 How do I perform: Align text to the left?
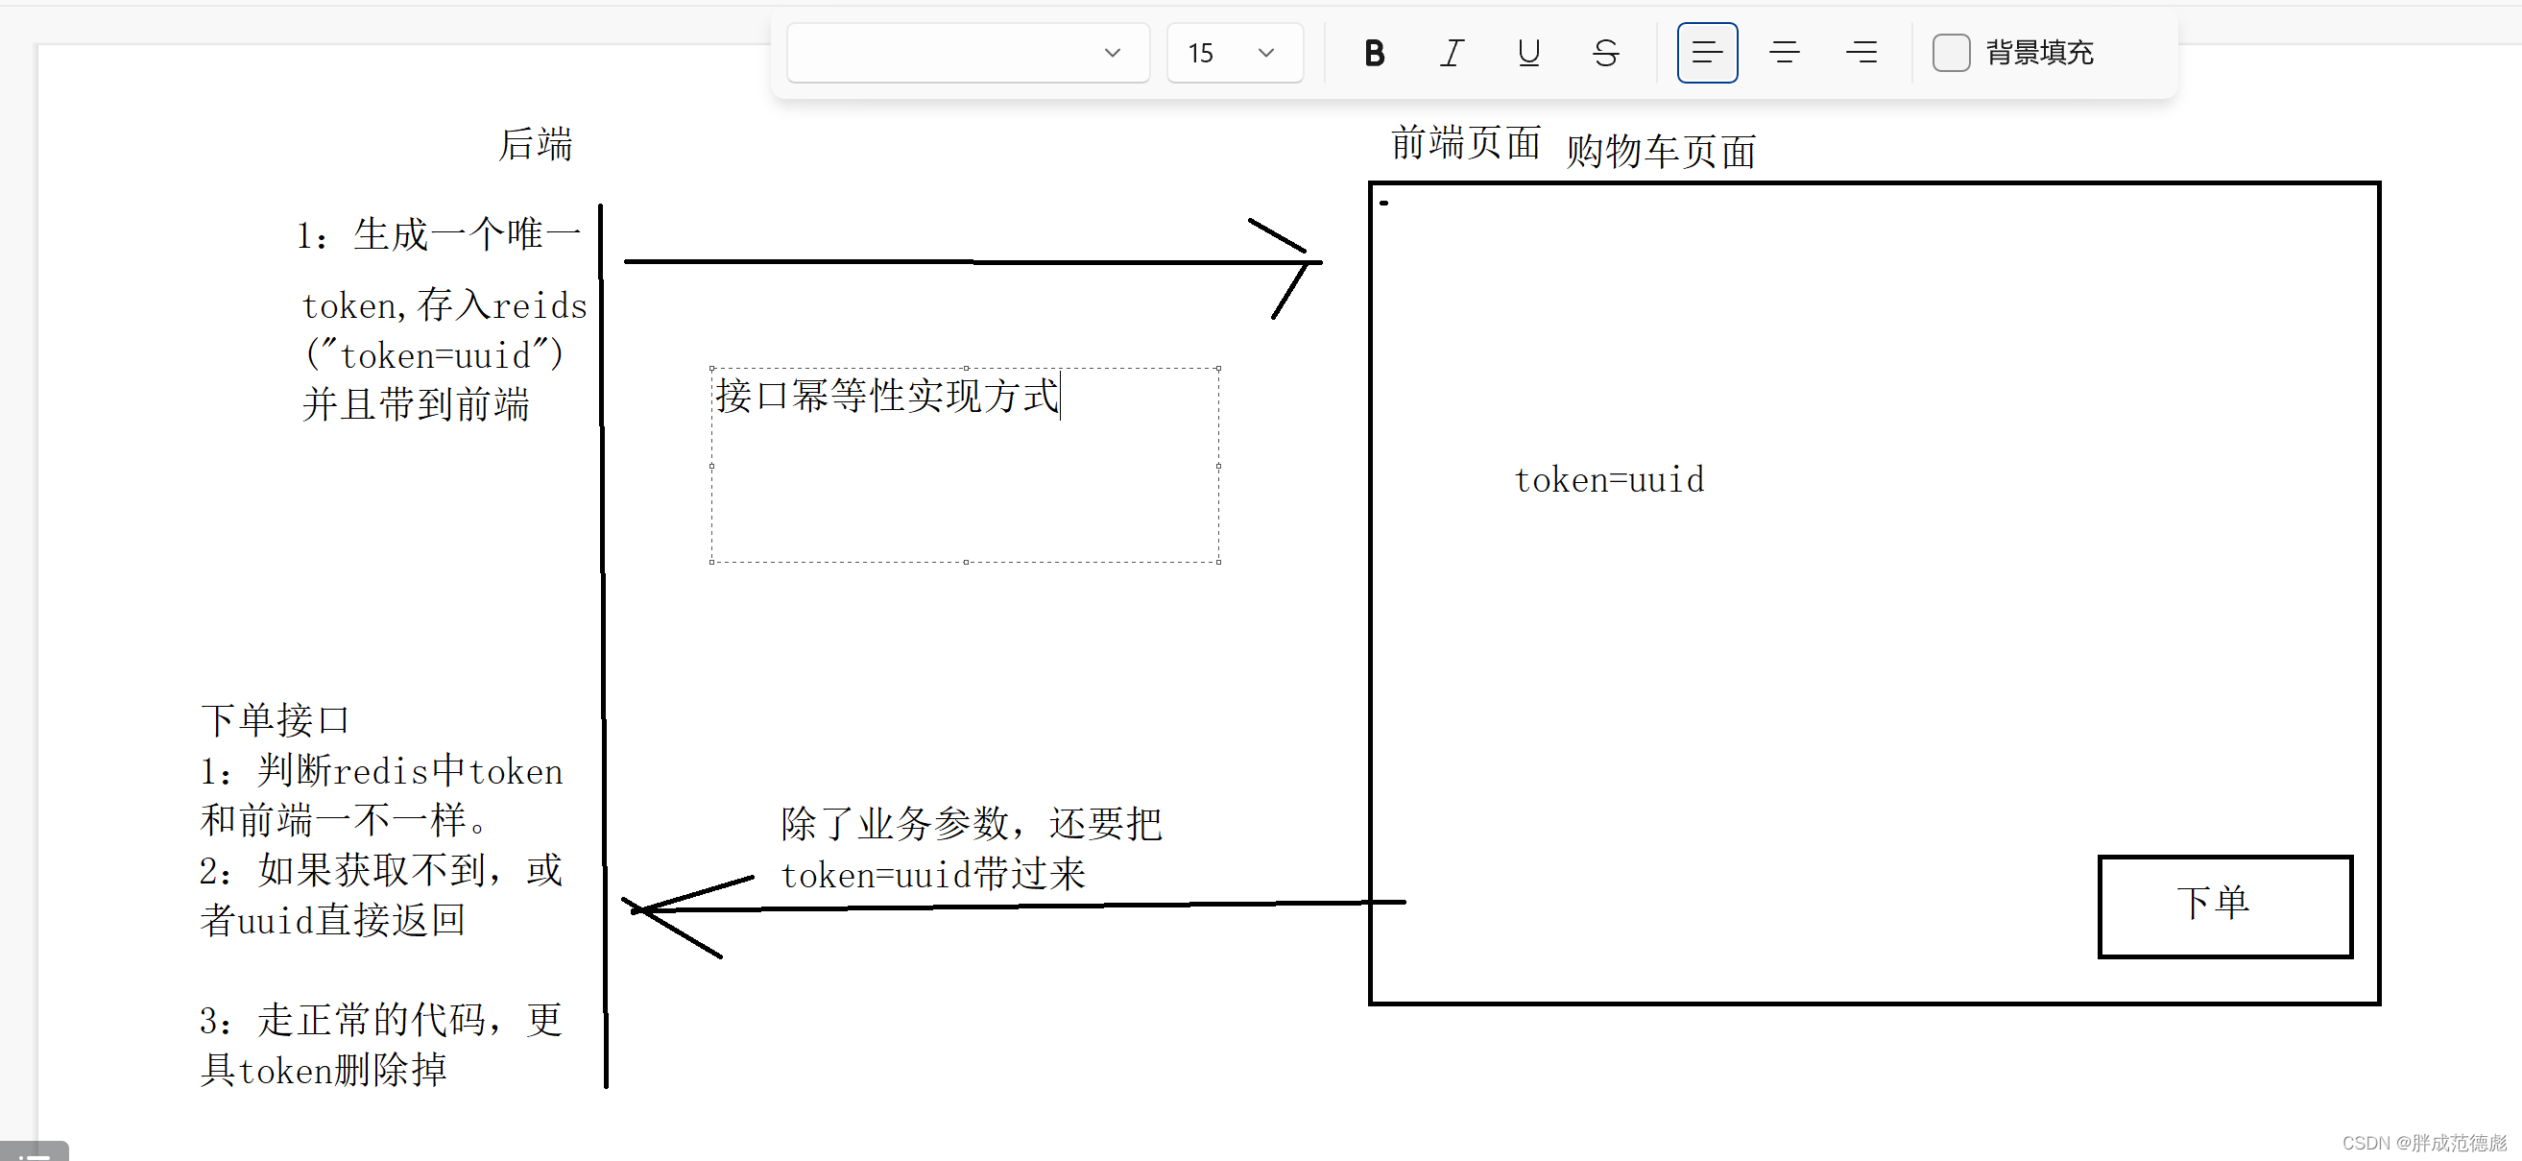coord(1707,53)
